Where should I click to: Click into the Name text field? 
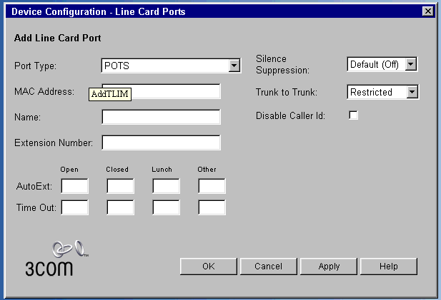[161, 117]
